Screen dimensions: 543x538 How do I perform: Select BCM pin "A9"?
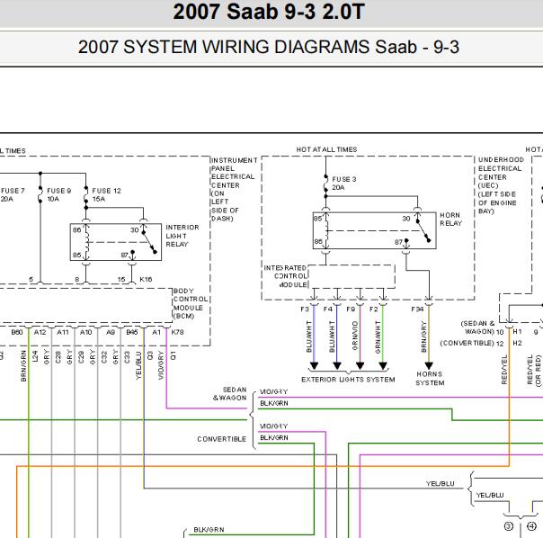(111, 332)
